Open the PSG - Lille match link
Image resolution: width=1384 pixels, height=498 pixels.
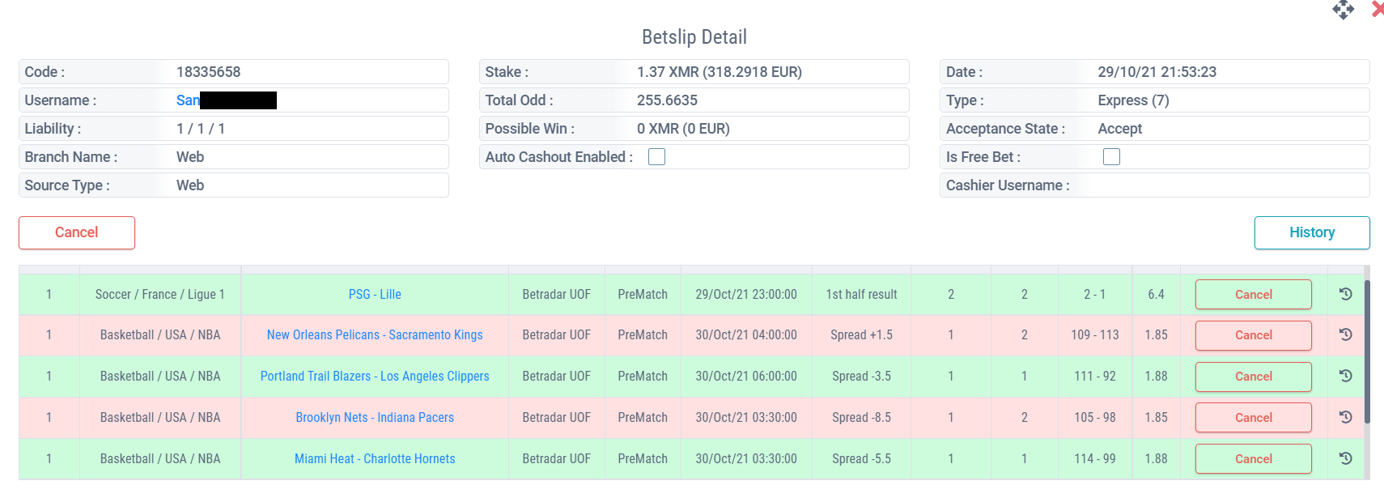pyautogui.click(x=375, y=295)
